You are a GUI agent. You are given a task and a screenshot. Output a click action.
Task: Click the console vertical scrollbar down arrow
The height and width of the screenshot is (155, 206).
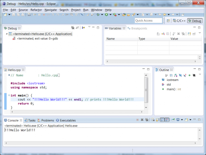point(200,139)
